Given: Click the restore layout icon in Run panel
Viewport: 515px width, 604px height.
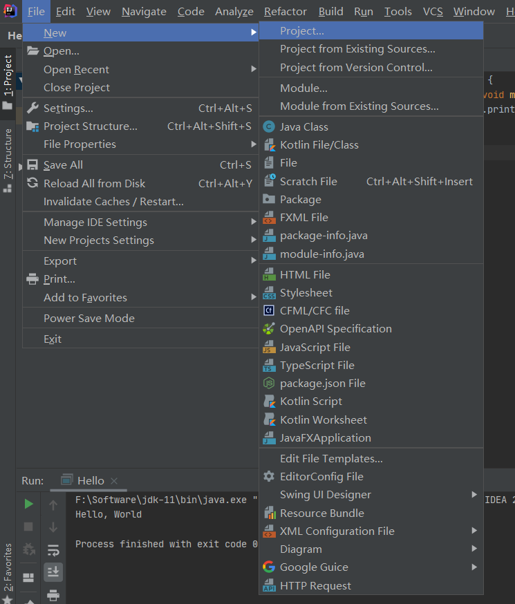Looking at the screenshot, I should click(28, 577).
